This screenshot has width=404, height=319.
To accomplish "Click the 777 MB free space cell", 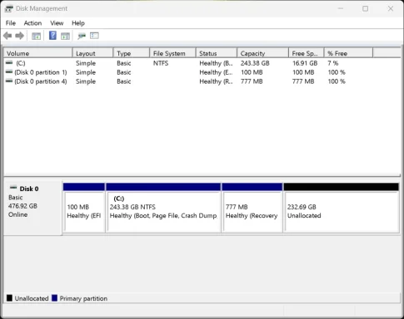I will 303,81.
